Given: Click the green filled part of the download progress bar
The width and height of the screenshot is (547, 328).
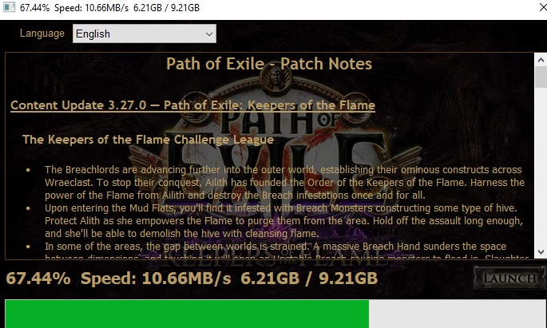Looking at the screenshot, I should (187, 314).
